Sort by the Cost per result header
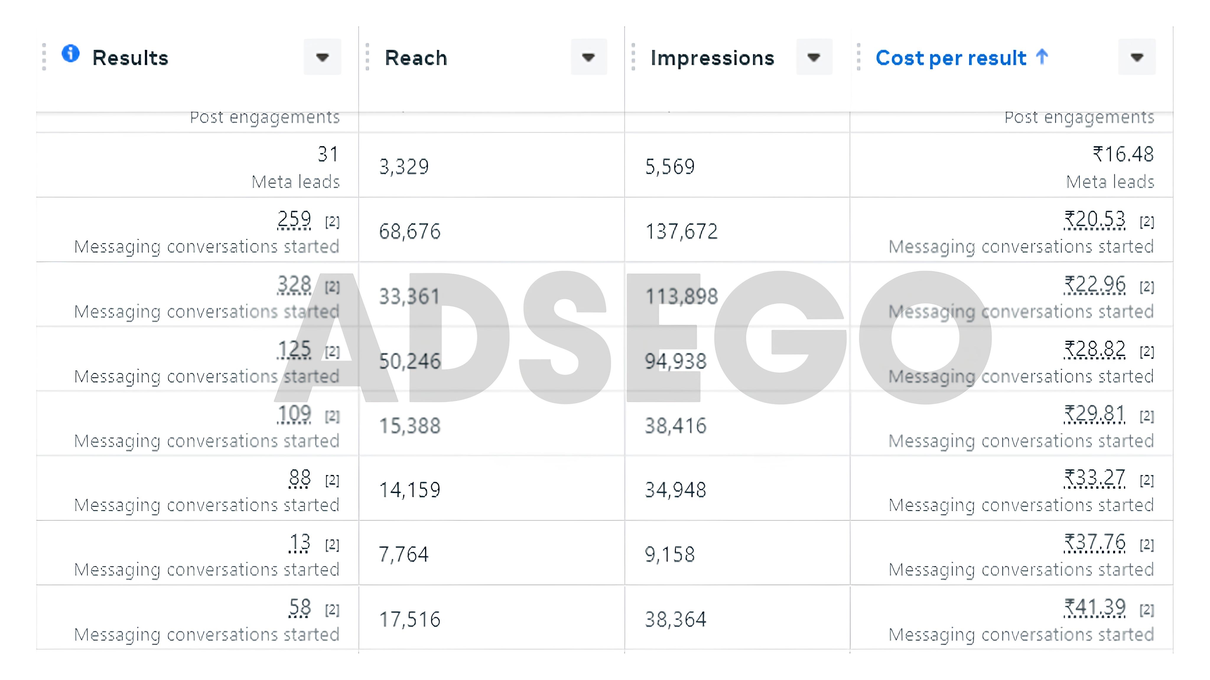 951,58
